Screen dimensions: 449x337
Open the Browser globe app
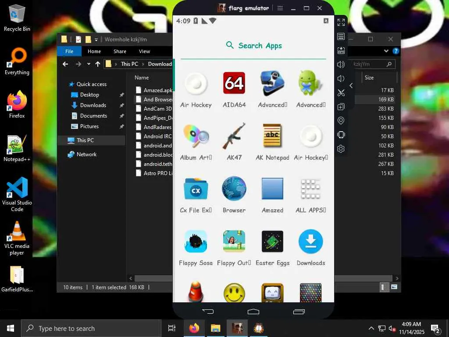tap(234, 189)
